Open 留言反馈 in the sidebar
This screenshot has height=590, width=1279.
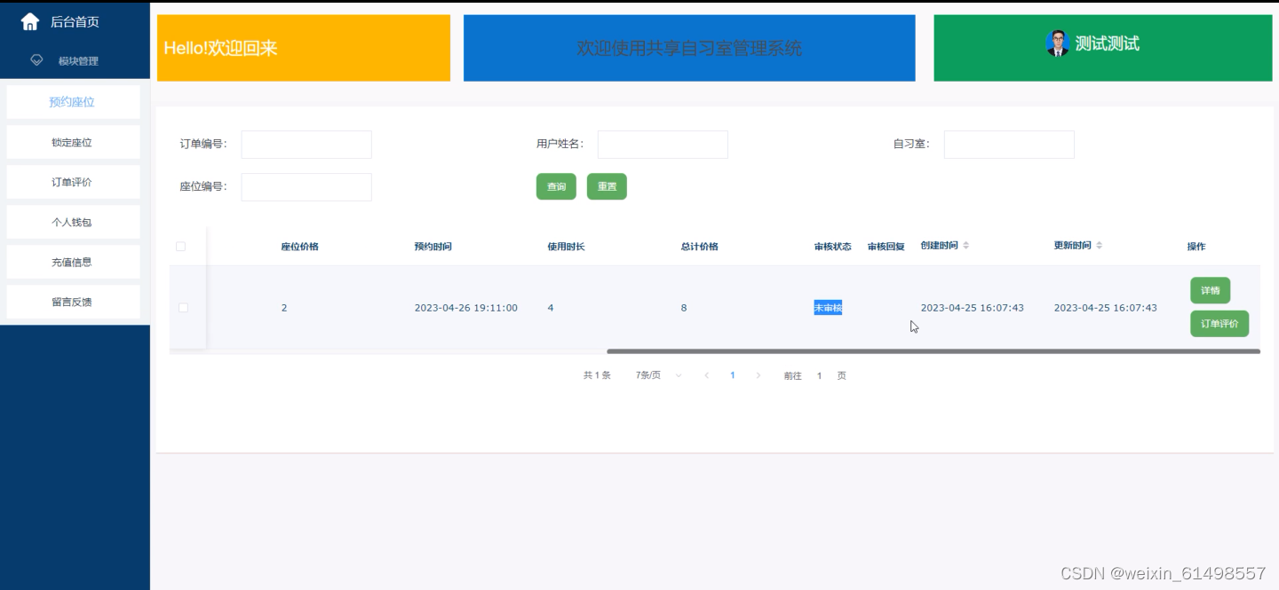(x=73, y=302)
